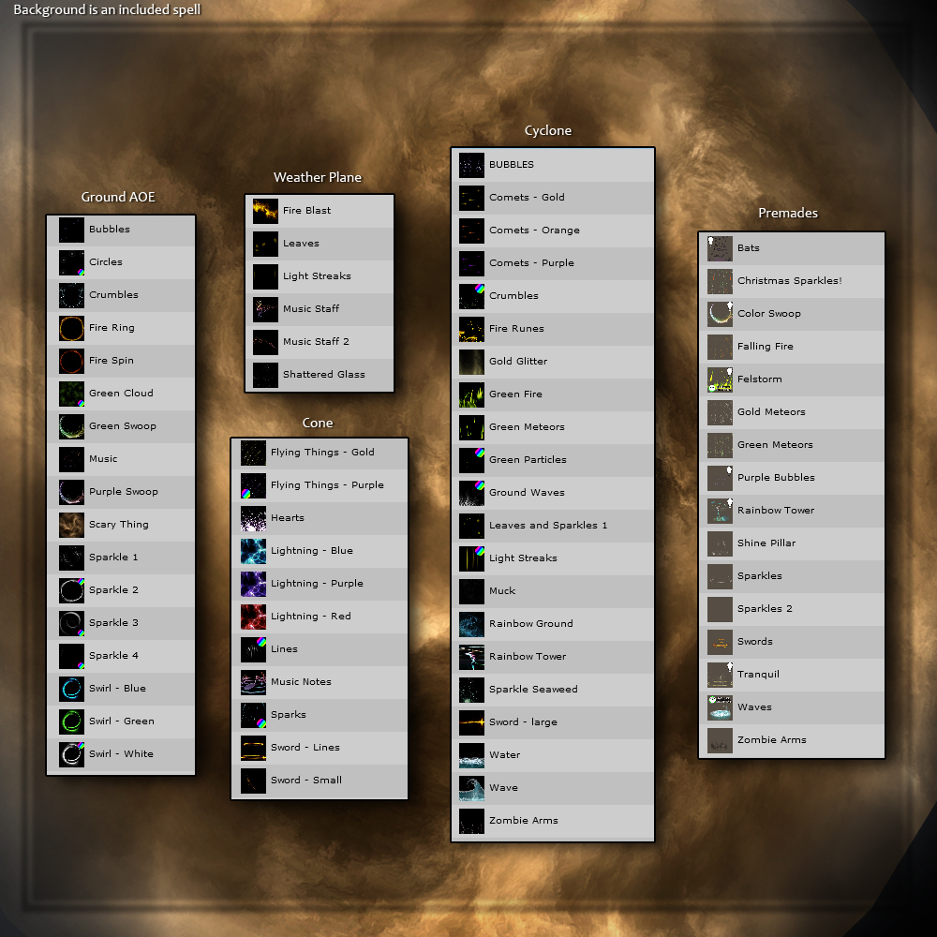The width and height of the screenshot is (937, 937).
Task: Select the Lightning - Red icon
Action: pyautogui.click(x=253, y=617)
